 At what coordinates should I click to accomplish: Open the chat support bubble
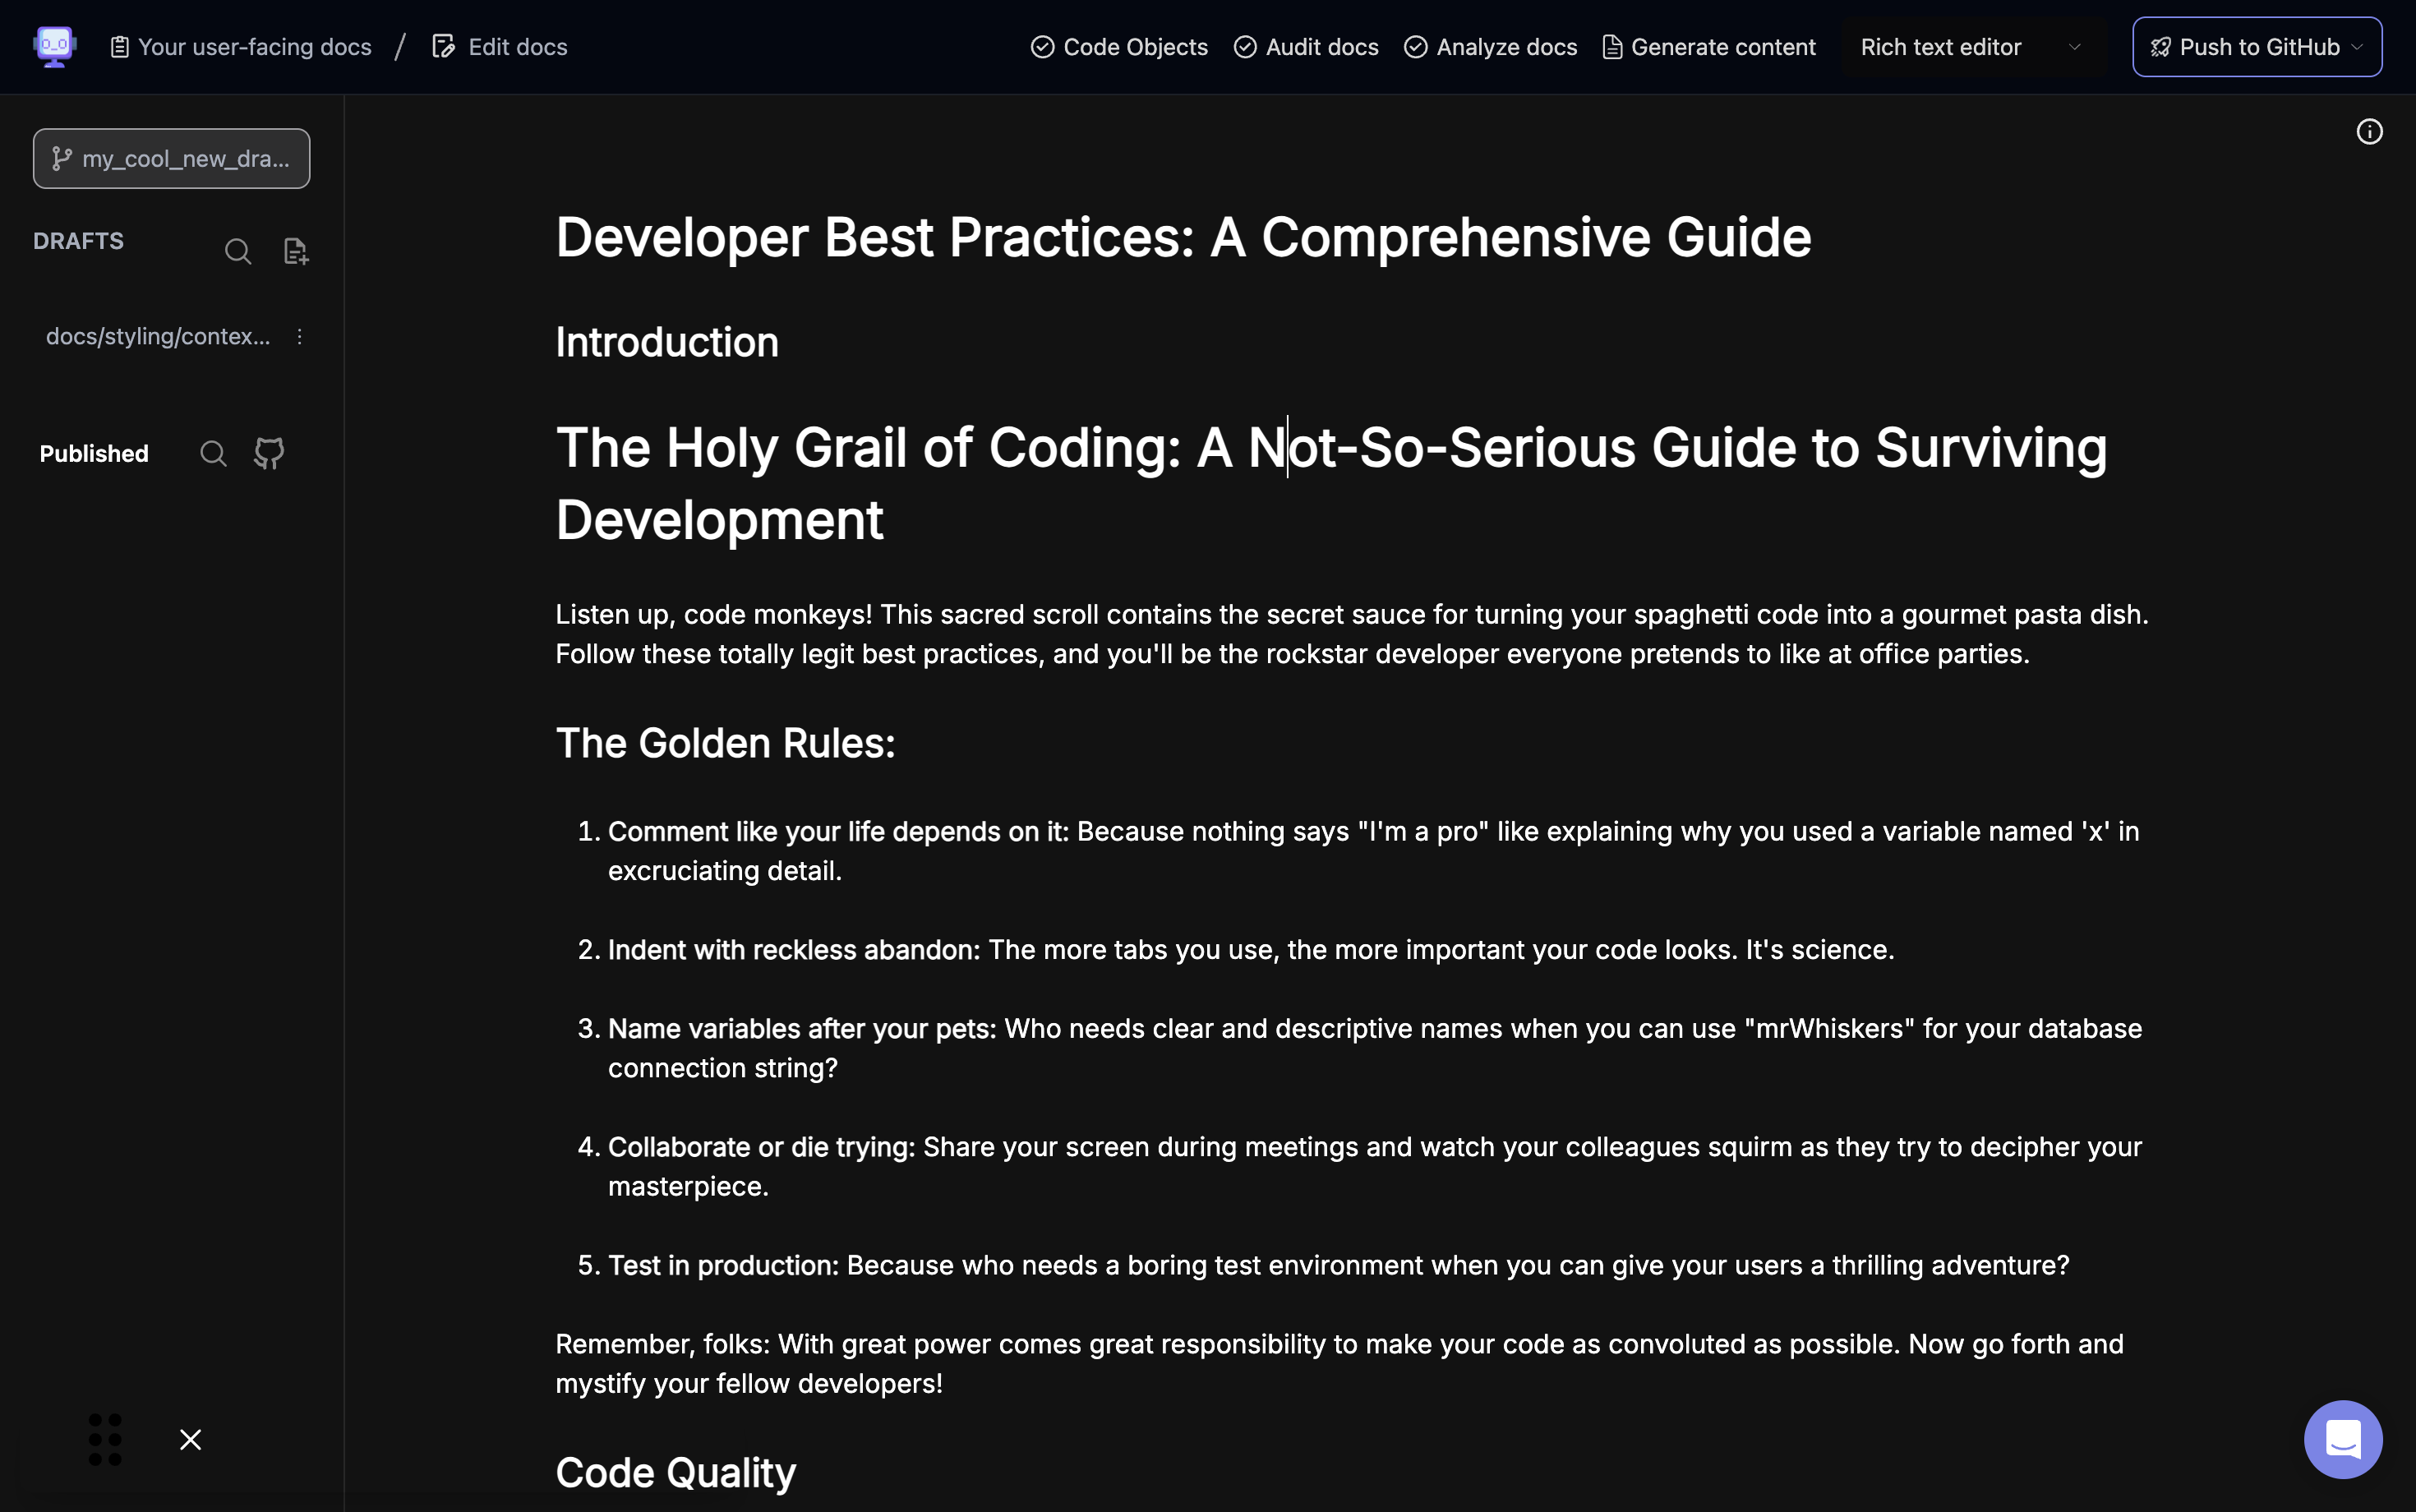pos(2342,1439)
